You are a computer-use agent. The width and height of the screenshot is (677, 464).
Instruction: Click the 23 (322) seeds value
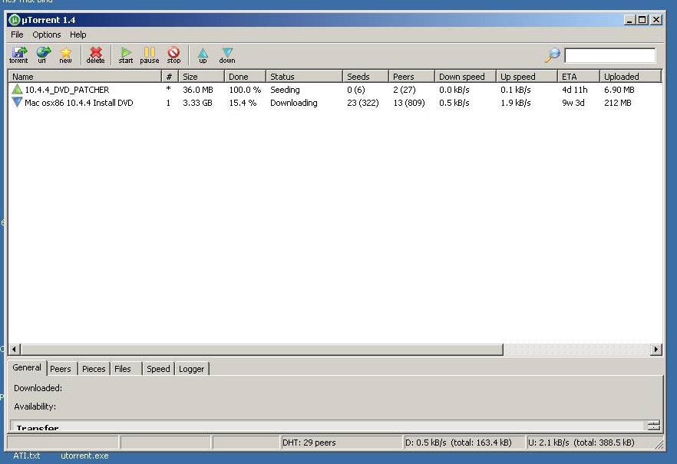pyautogui.click(x=362, y=103)
